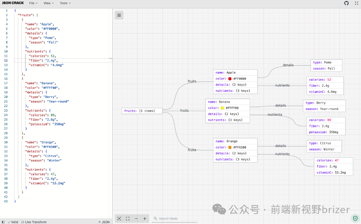Click the Search Node input field
This screenshot has width=361, height=224.
tap(172, 218)
